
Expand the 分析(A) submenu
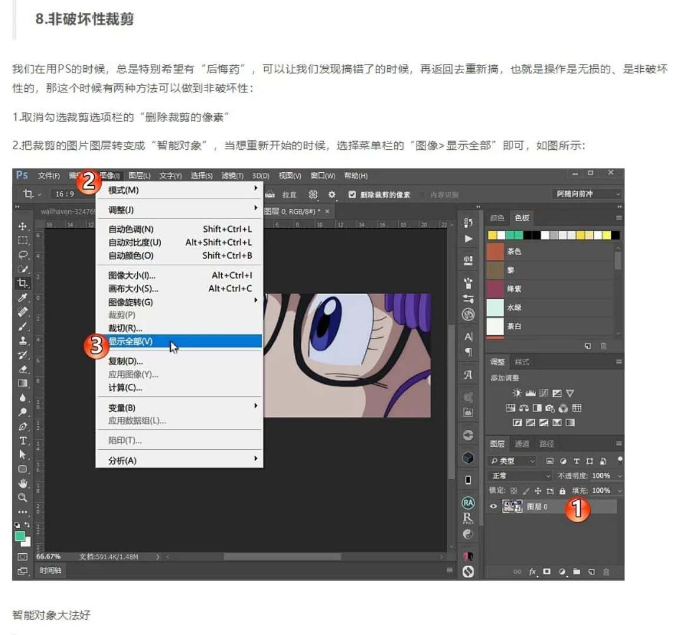coord(179,460)
